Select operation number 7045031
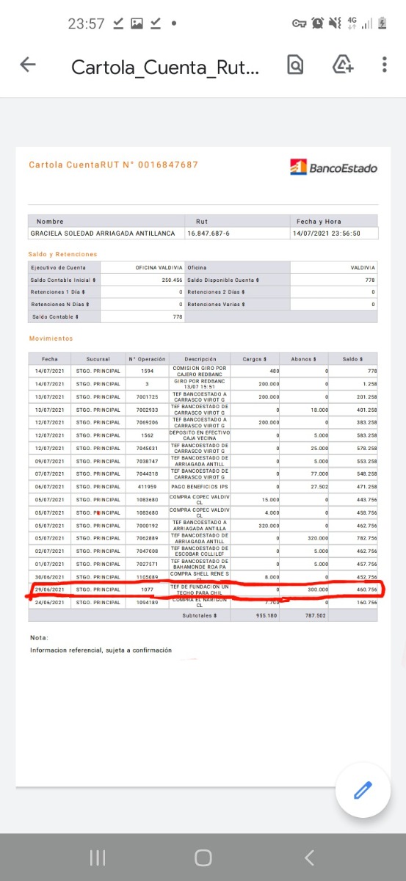Image resolution: width=406 pixels, height=881 pixels. [147, 448]
